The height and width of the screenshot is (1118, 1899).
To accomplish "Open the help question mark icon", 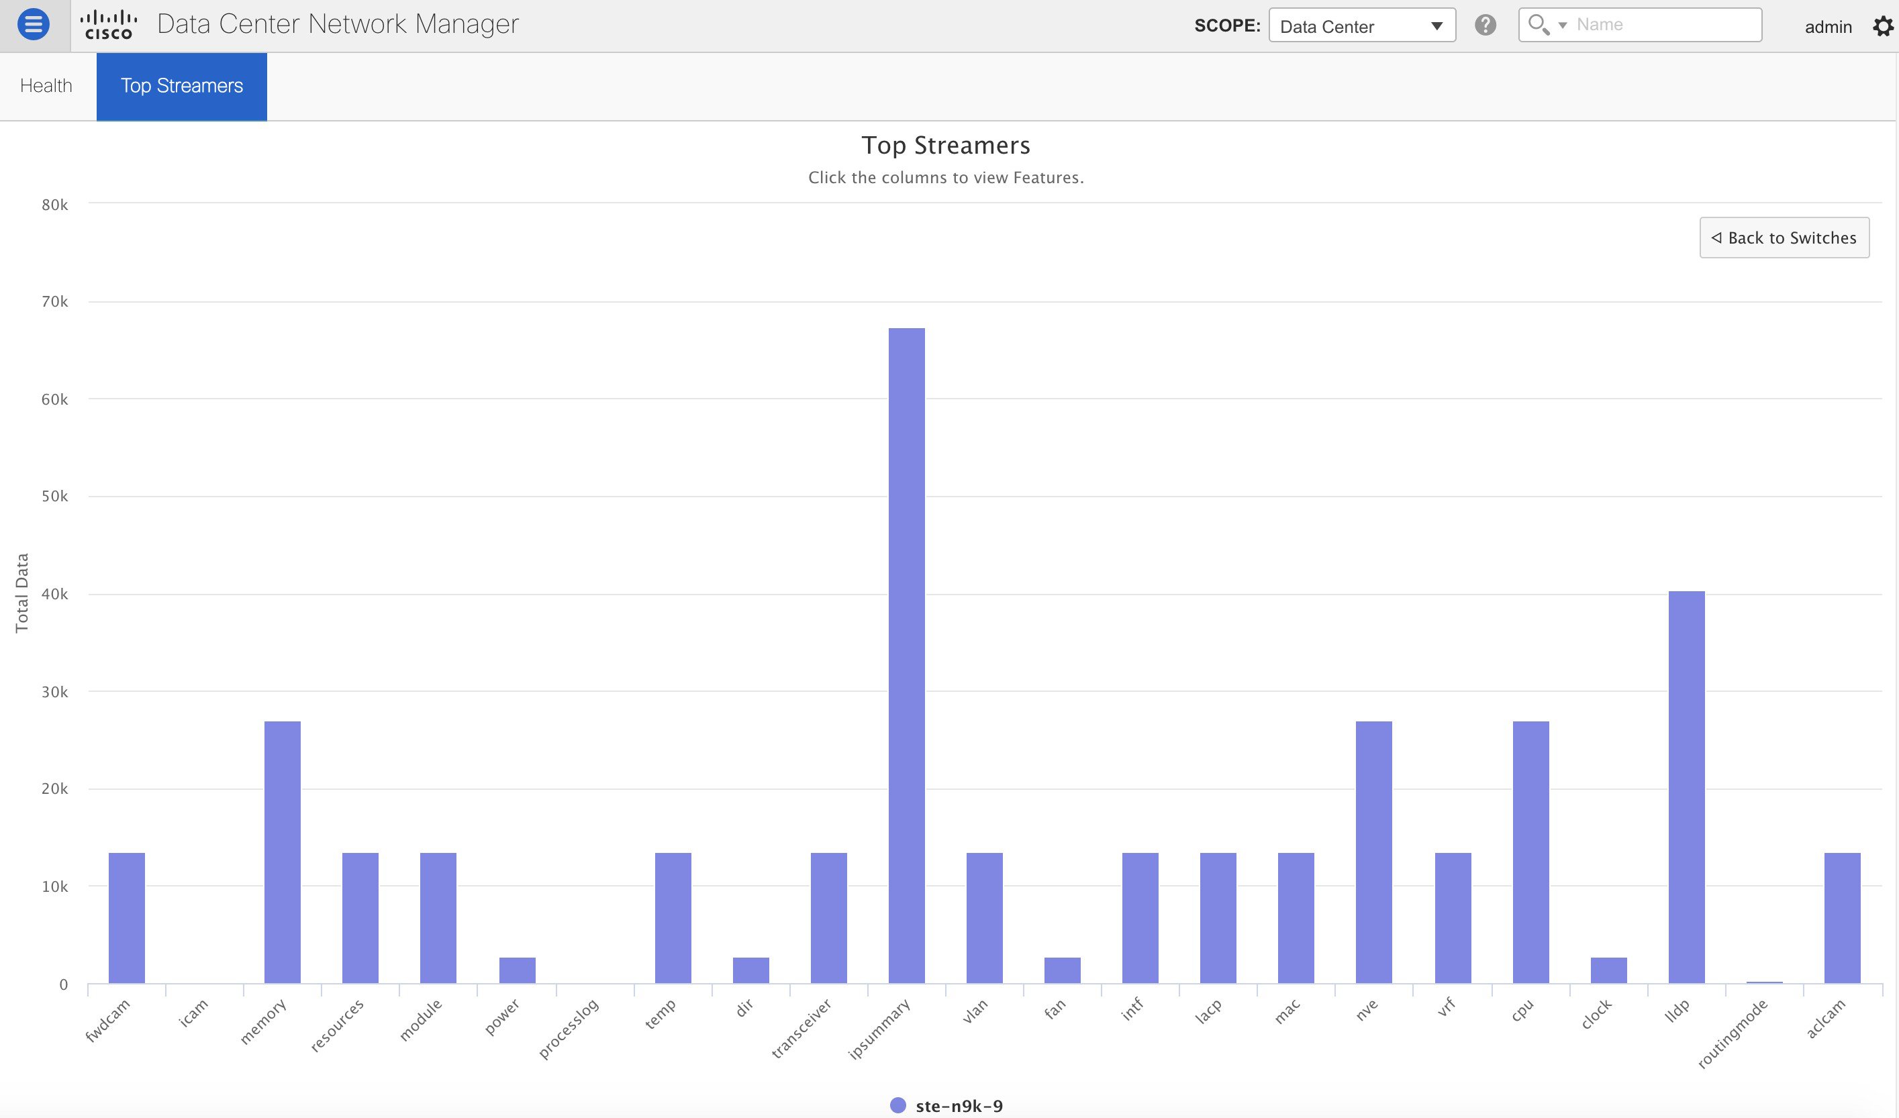I will tap(1485, 25).
